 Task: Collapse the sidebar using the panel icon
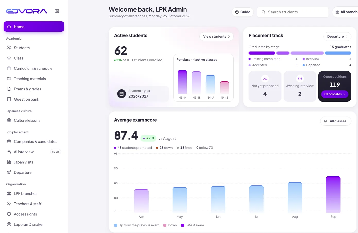pos(57,11)
